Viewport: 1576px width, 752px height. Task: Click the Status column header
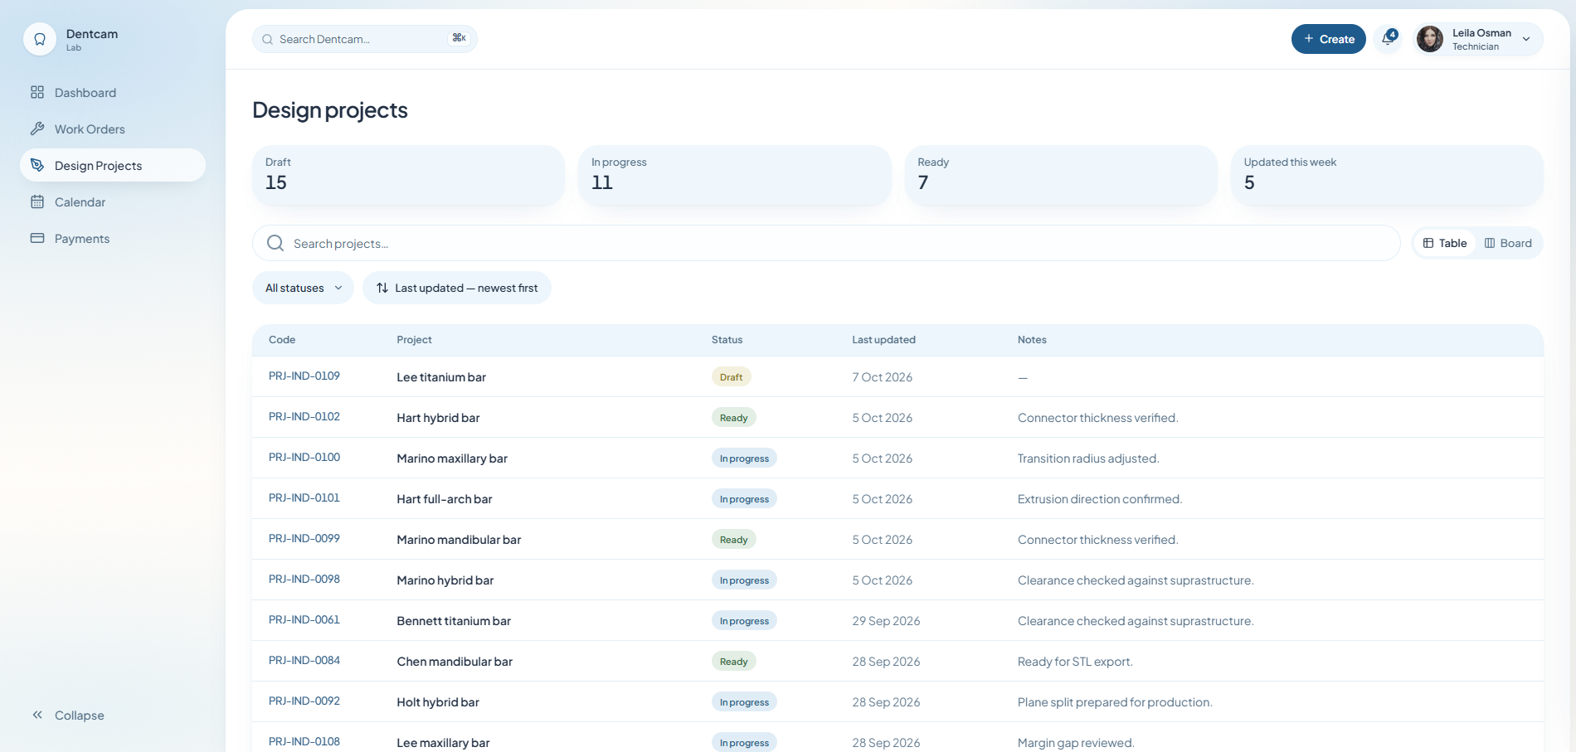[727, 340]
